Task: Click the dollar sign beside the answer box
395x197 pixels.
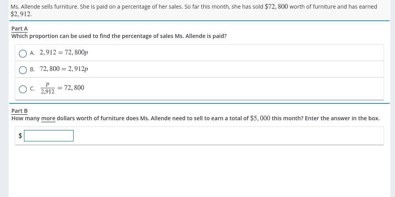Action: click(x=20, y=136)
